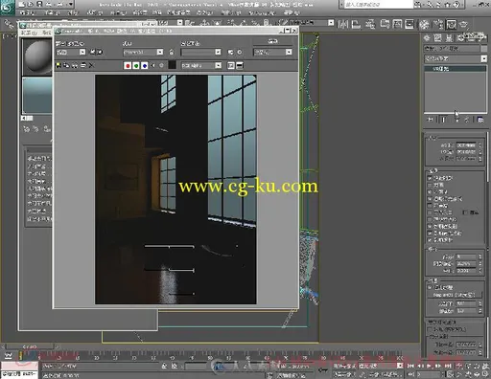
Task: Open Environment and Effects dialog icon
Action: coord(240,52)
